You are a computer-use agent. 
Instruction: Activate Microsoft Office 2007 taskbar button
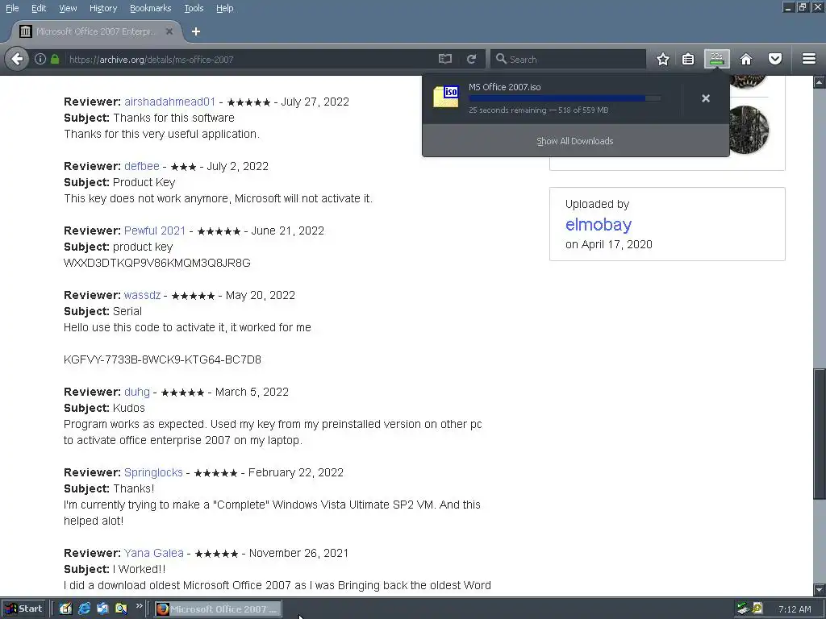218,609
